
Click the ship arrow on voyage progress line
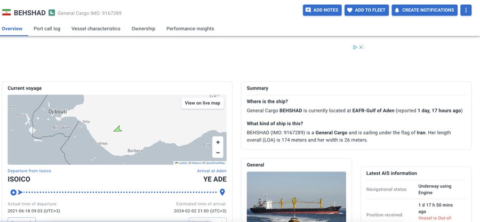(20, 192)
